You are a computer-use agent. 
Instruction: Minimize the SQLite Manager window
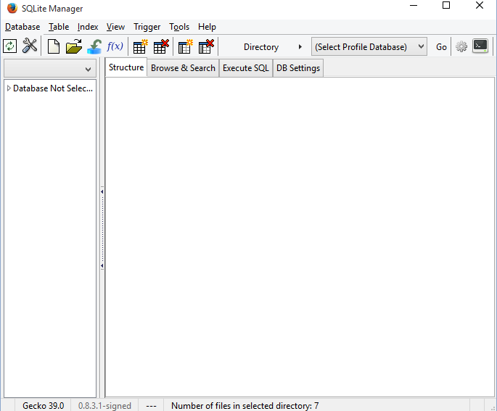tap(414, 5)
